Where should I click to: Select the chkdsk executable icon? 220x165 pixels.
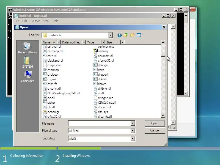tap(95, 79)
